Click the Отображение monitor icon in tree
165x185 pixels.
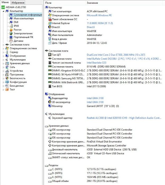point(7,56)
